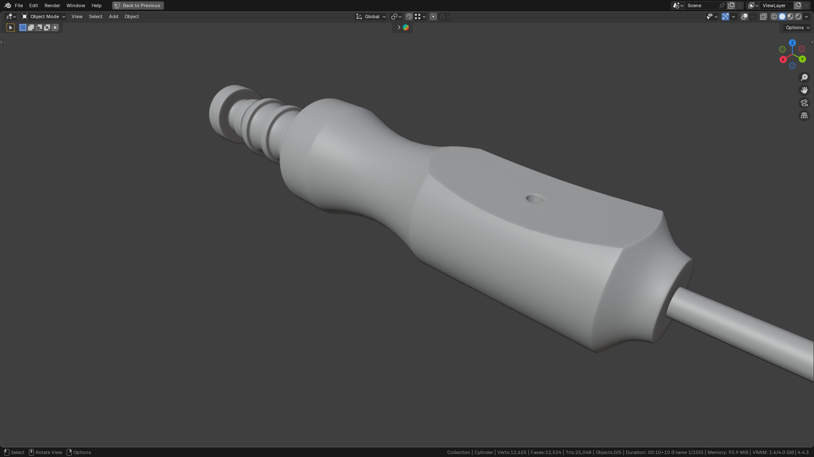Viewport: 814px width, 457px height.
Task: Open the snapping options dropdown
Action: coord(420,17)
